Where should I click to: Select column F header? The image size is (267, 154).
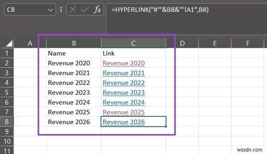click(248, 43)
